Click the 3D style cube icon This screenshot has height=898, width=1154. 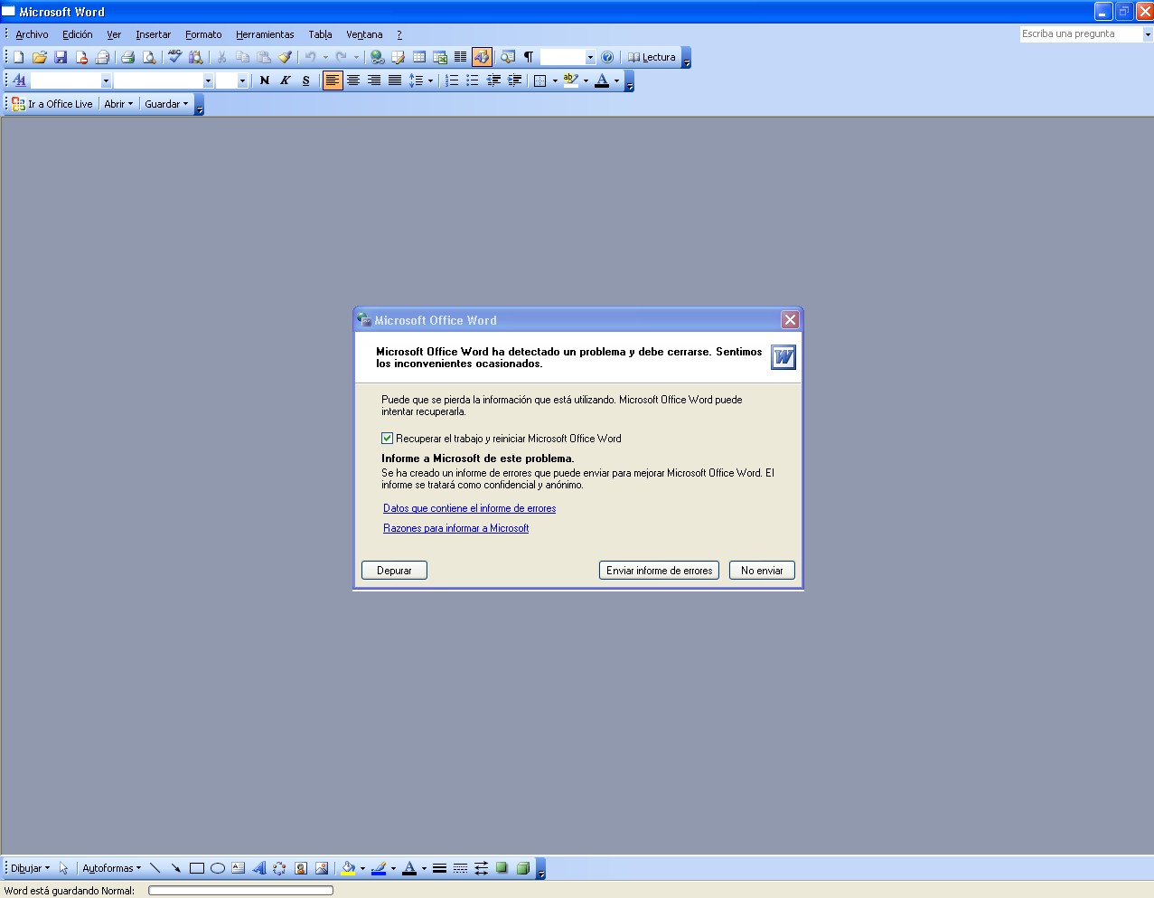tap(522, 868)
